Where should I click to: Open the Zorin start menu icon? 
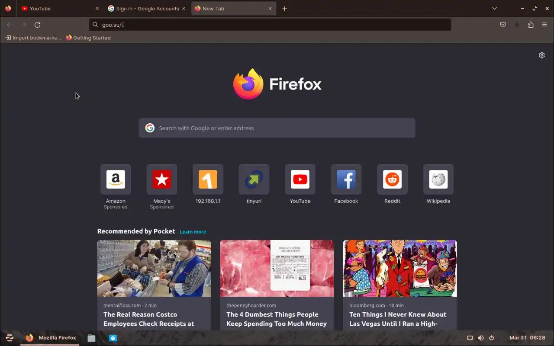(10, 338)
